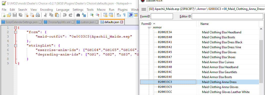The width and height of the screenshot is (265, 95).
Task: Click the Print icon in the toolbar
Action: pos(37,15)
